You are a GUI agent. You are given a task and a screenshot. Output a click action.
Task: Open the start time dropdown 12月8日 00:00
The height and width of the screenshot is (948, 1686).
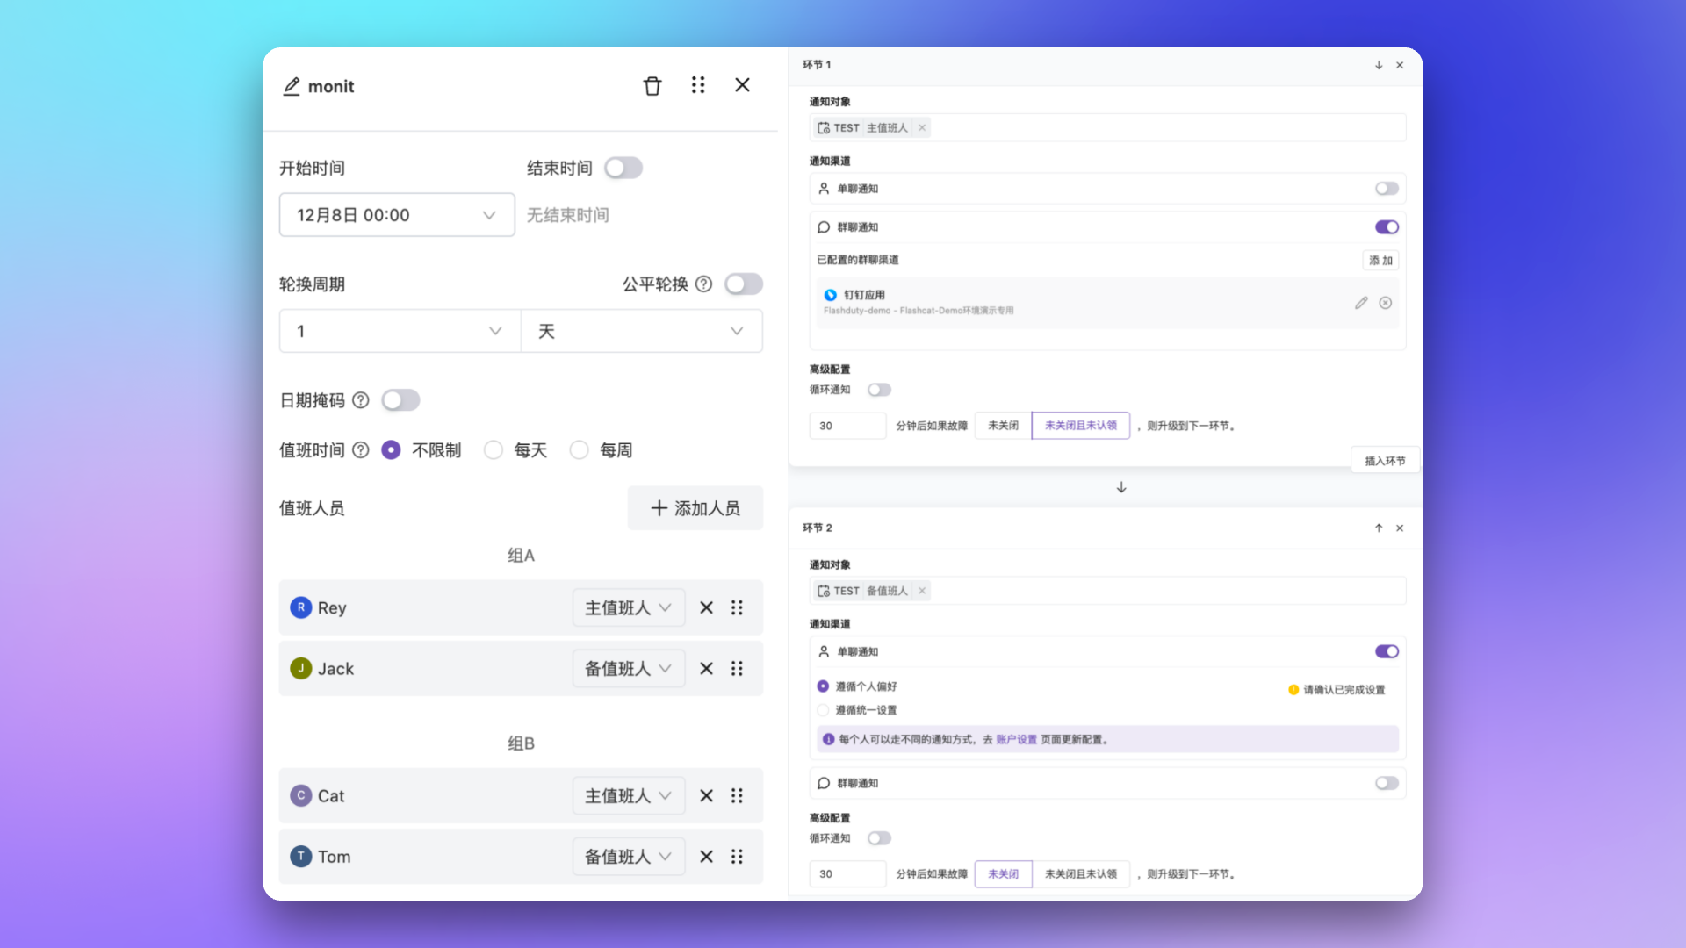pyautogui.click(x=397, y=215)
